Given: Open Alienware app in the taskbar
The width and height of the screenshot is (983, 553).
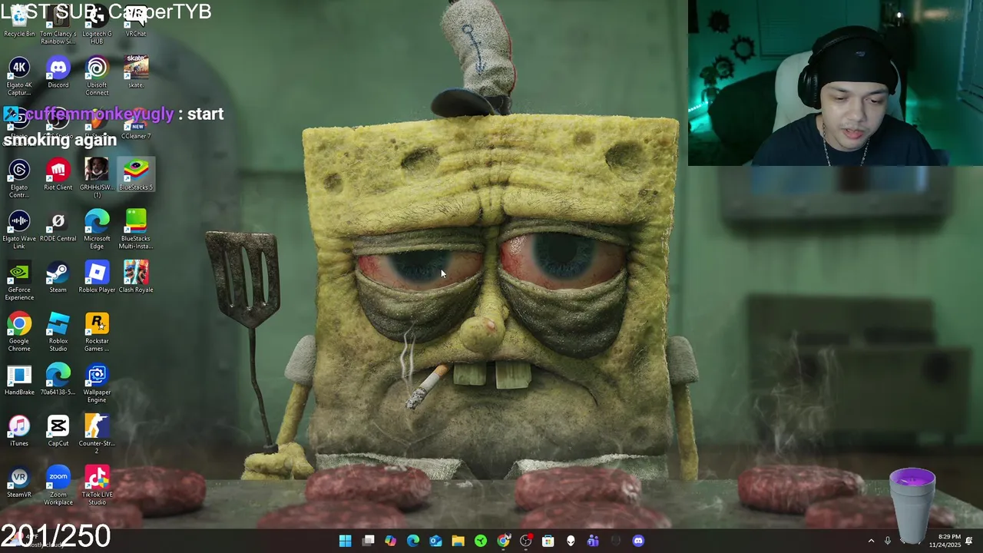Looking at the screenshot, I should 571,541.
